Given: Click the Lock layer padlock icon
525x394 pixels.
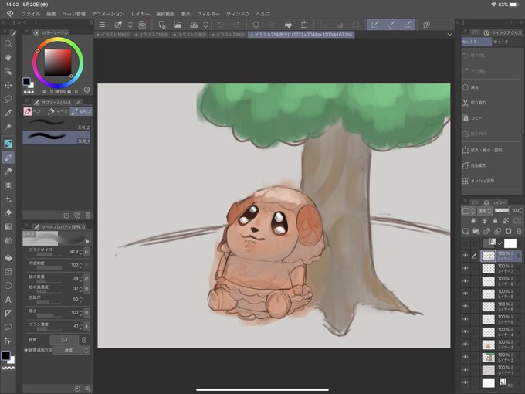Looking at the screenshot, I should point(495,221).
